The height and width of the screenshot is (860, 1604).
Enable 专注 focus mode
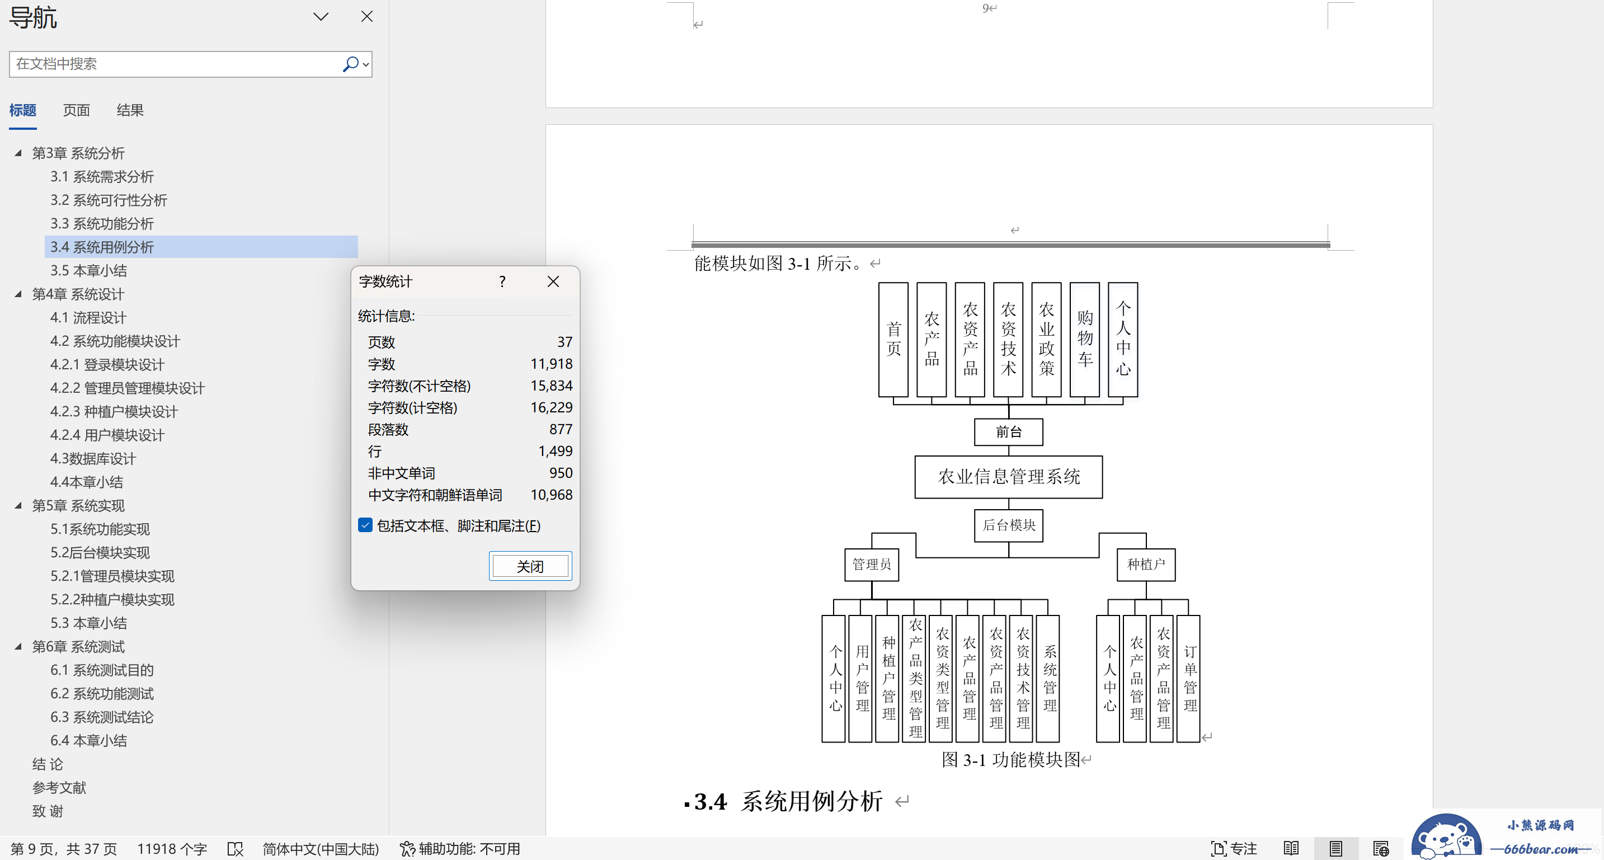1234,849
